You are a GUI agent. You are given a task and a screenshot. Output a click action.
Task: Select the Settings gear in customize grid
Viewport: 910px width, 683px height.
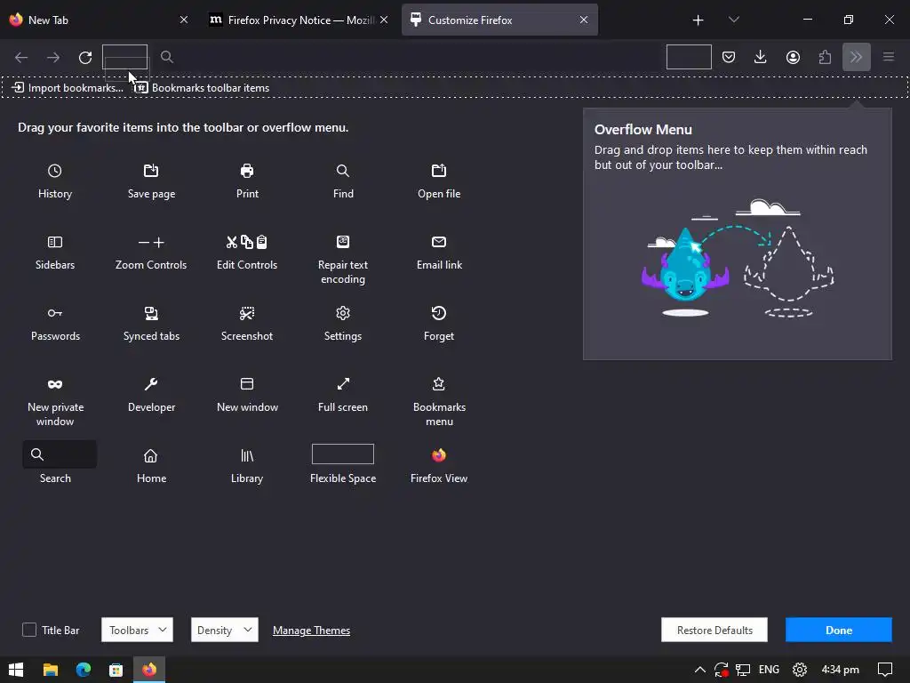pos(343,313)
